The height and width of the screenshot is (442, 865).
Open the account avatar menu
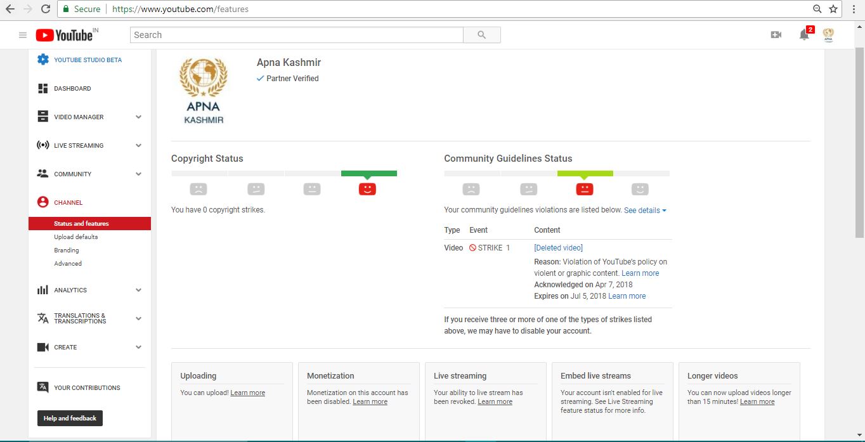tap(828, 35)
